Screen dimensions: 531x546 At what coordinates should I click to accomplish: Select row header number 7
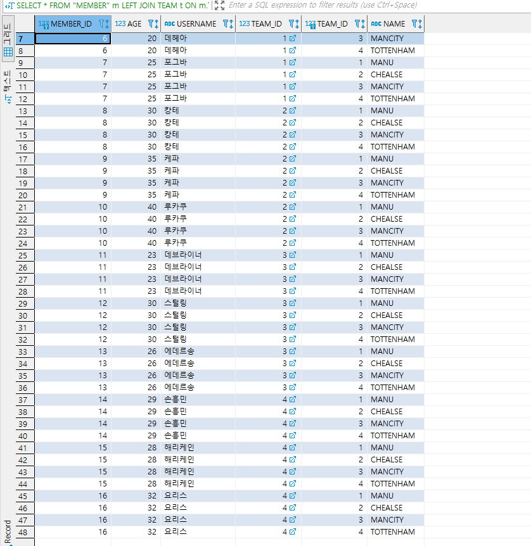[25, 39]
